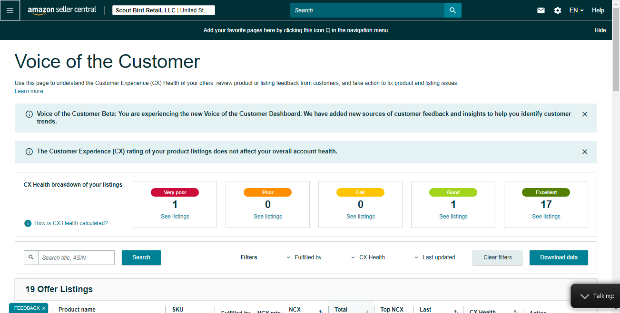Click the magnifier search submit button
The height and width of the screenshot is (313, 620).
pyautogui.click(x=453, y=10)
